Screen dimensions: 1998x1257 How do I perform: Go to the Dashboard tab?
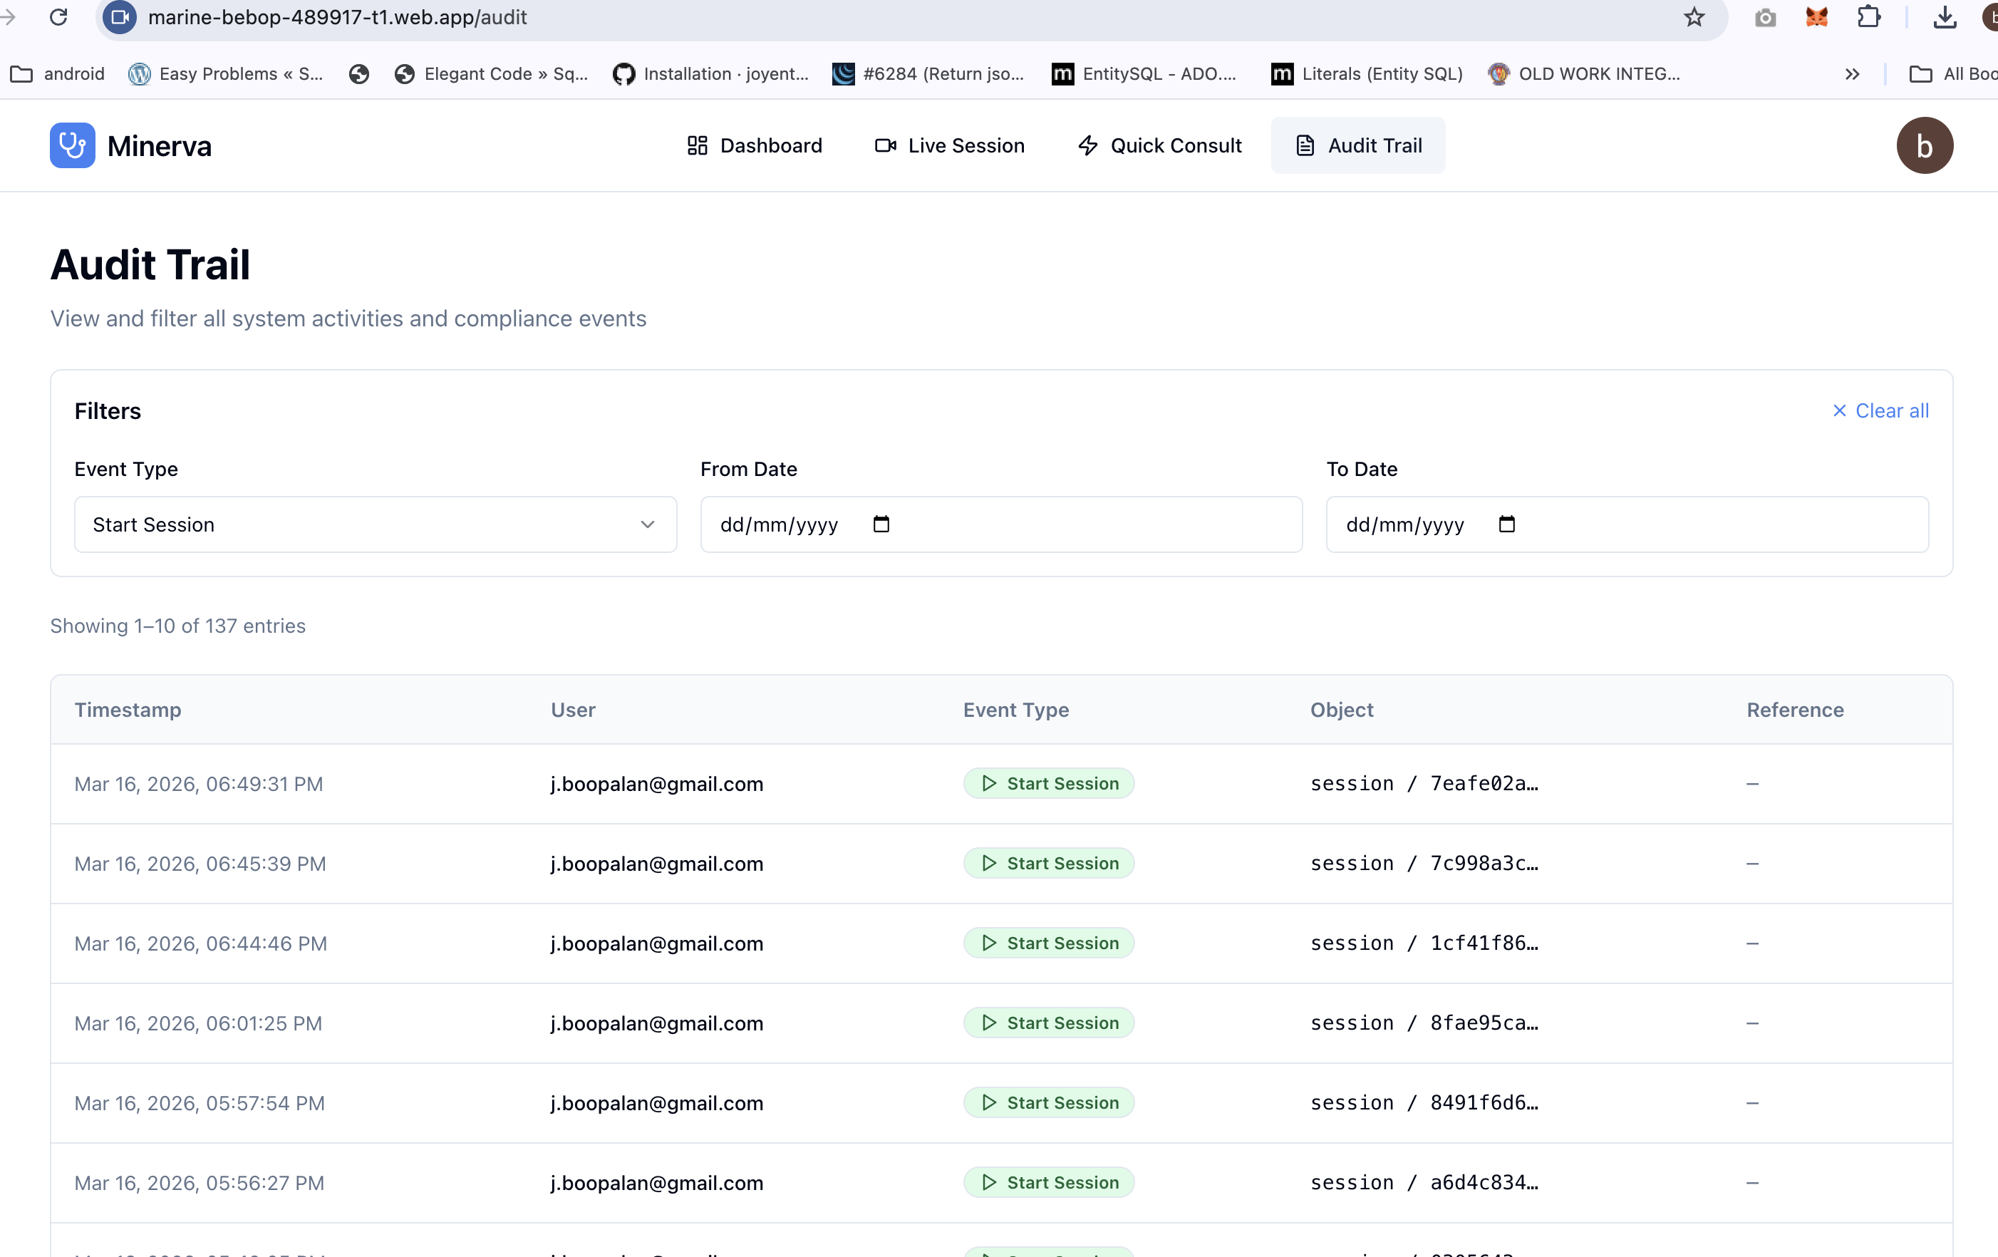(x=754, y=145)
